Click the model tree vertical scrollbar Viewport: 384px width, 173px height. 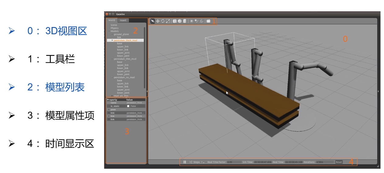coord(144,58)
